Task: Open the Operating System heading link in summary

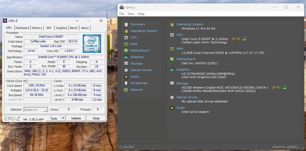Action: point(190,24)
